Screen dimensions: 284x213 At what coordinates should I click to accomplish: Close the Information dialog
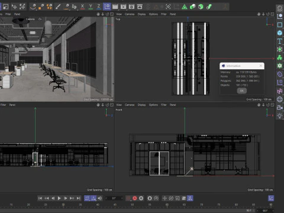pyautogui.click(x=261, y=66)
